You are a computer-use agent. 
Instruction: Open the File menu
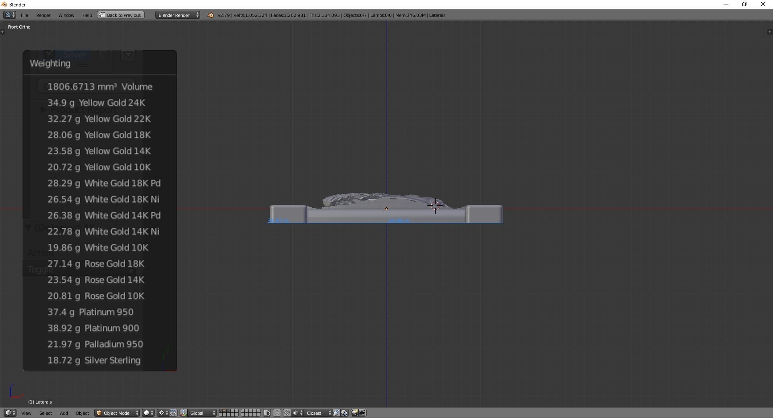click(x=25, y=15)
